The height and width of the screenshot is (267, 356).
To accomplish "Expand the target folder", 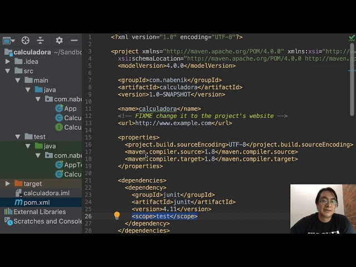I will tap(7, 184).
